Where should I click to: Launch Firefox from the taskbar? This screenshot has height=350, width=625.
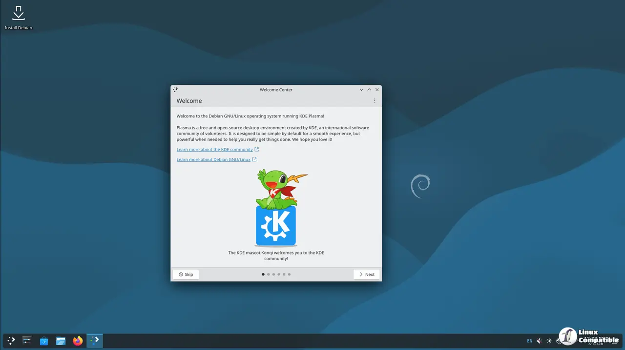point(78,341)
